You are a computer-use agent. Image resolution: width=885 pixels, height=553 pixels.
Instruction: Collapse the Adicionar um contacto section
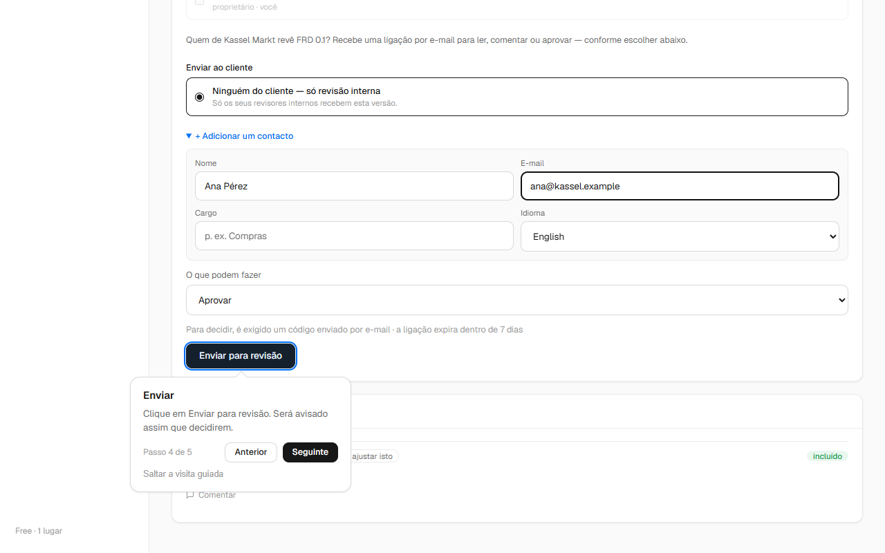coord(240,136)
